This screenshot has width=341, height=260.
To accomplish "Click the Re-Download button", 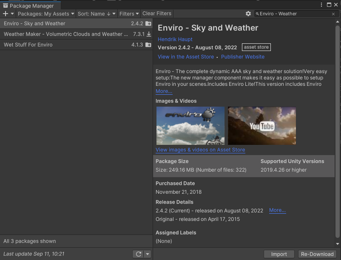I will [x=317, y=254].
